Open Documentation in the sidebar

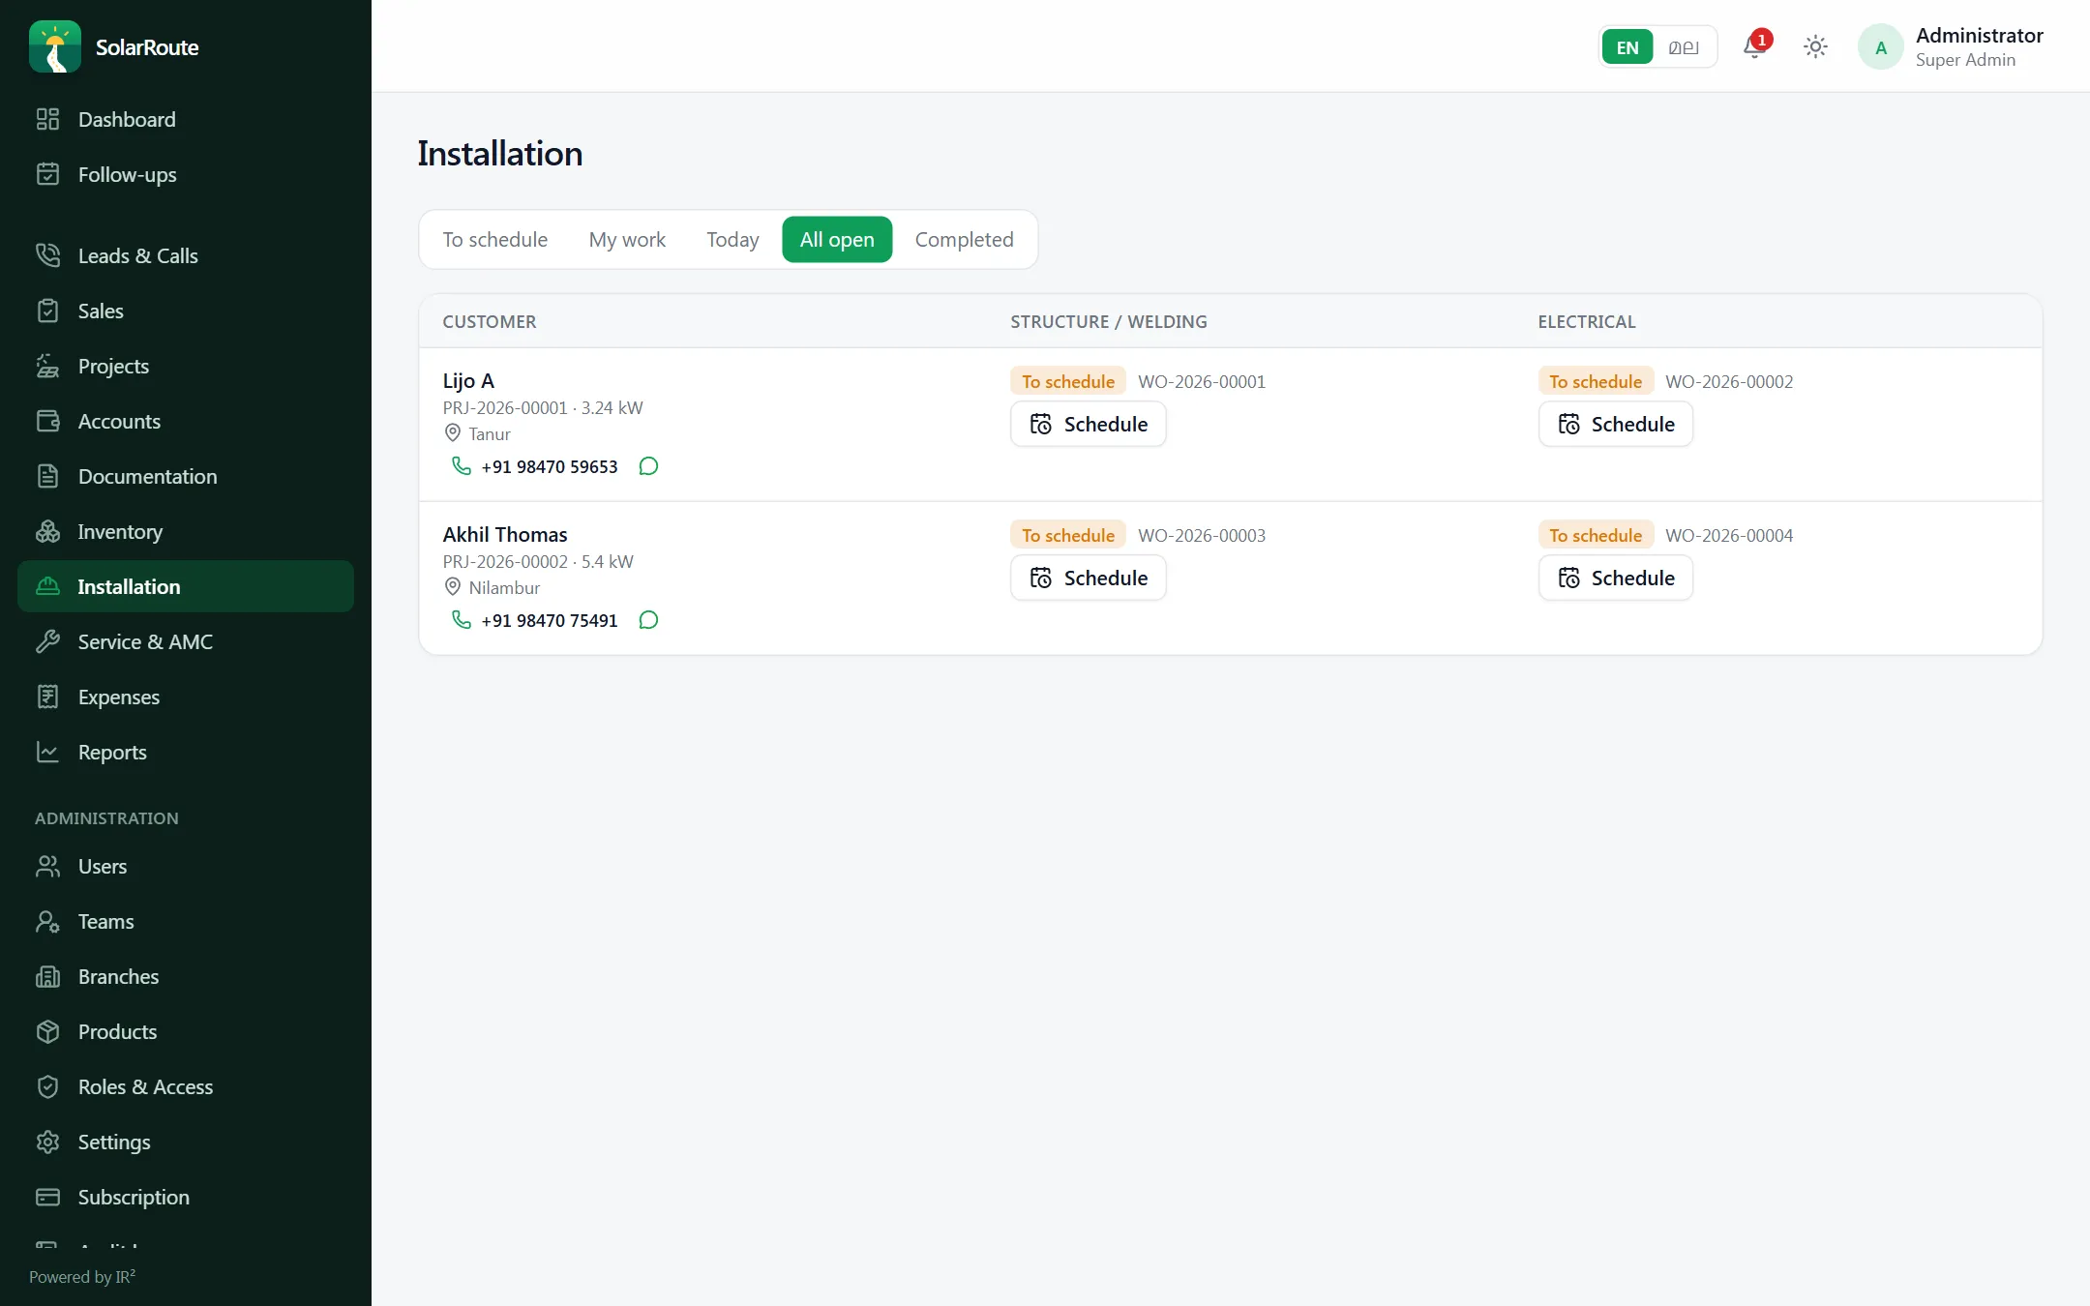tap(186, 476)
